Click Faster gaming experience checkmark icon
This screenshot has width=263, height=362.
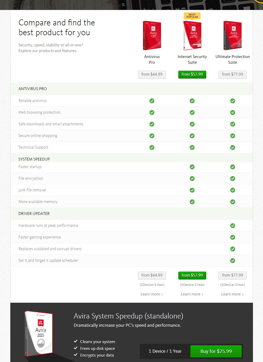[233, 237]
